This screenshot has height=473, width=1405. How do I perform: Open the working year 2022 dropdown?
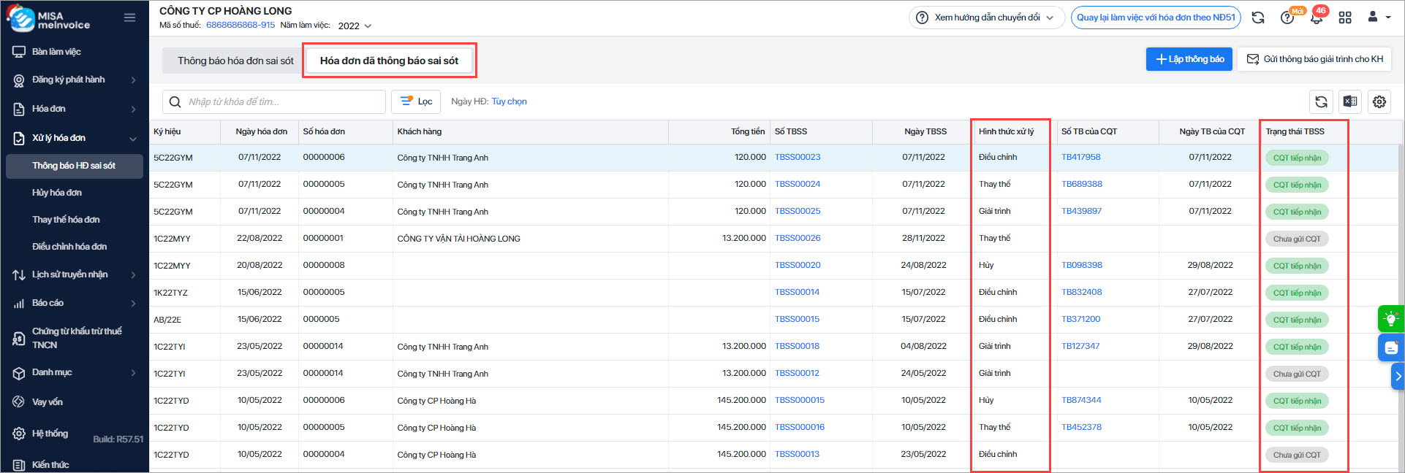pos(355,26)
